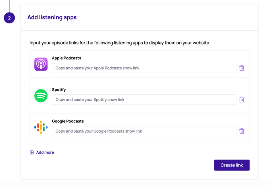Click the plus circle icon beside Add more
Image resolution: width=270 pixels, height=185 pixels.
point(32,152)
